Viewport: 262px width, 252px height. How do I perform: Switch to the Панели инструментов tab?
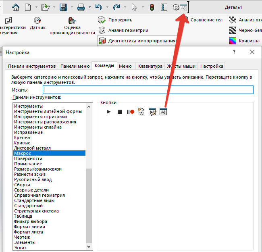point(32,66)
